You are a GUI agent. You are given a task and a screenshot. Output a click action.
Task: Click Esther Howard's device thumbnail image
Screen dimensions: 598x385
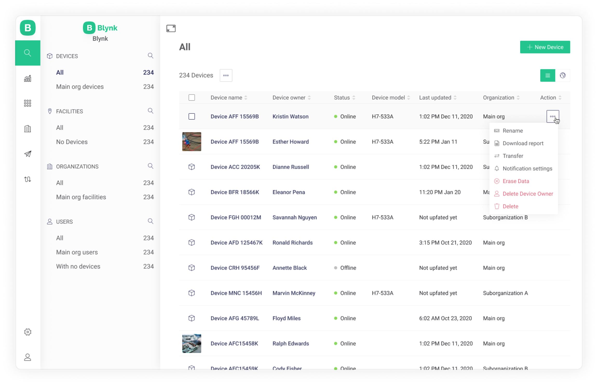192,142
